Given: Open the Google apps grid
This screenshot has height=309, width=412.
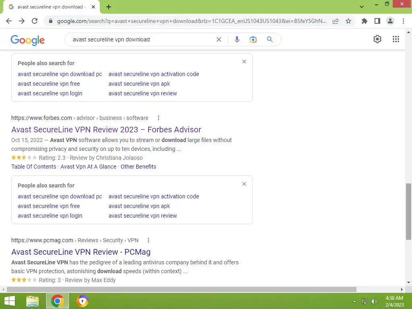Looking at the screenshot, I should 396,39.
